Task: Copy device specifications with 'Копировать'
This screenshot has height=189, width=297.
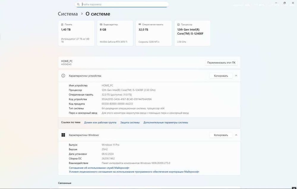Action: (x=221, y=76)
